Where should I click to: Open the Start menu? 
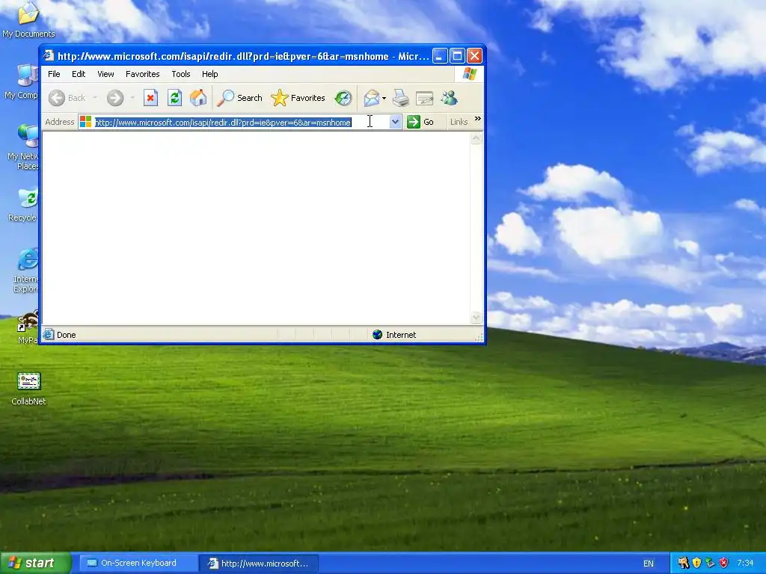[35, 563]
